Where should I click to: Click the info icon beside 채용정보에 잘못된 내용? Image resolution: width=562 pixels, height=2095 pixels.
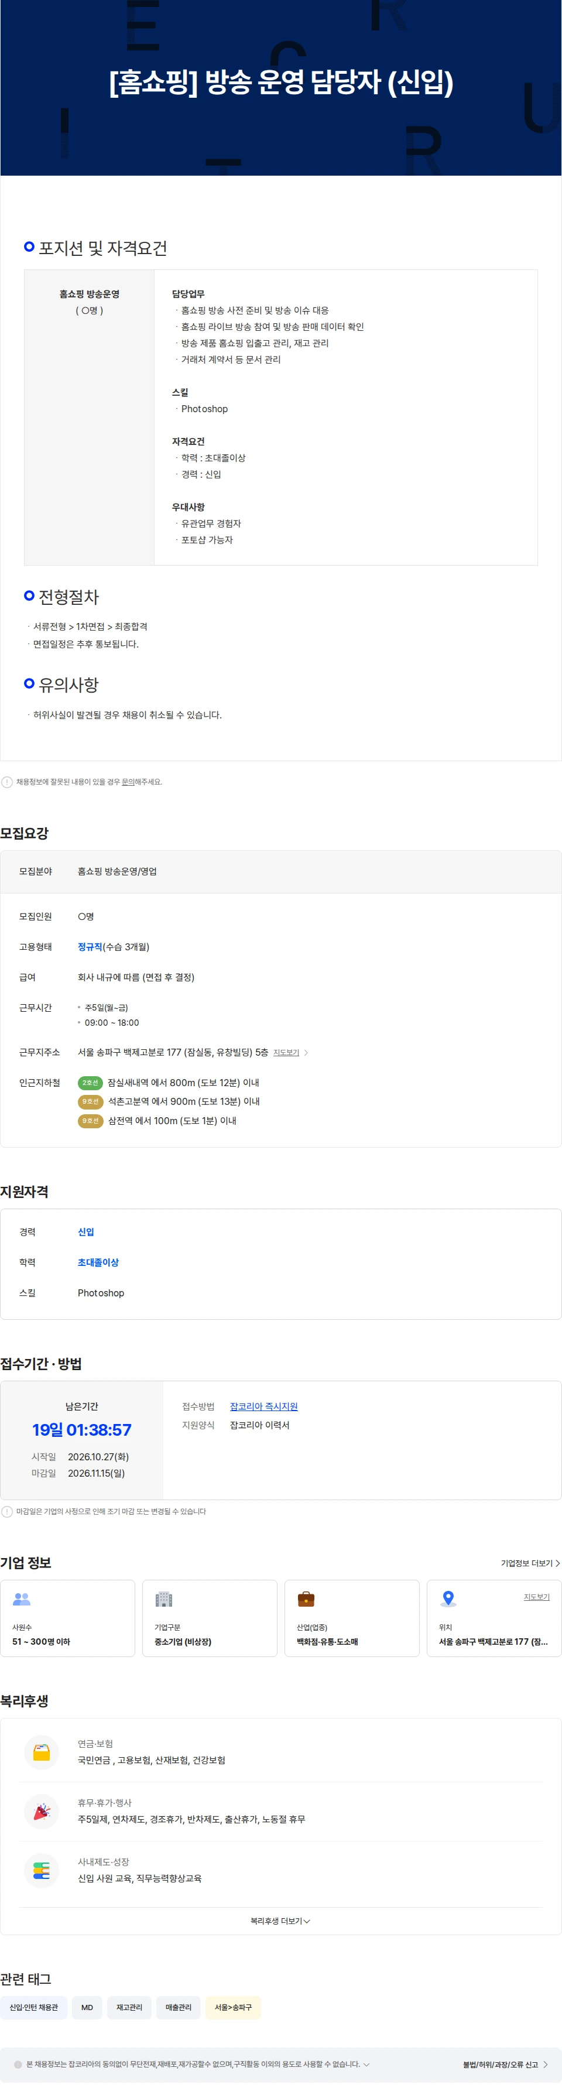[x=8, y=782]
